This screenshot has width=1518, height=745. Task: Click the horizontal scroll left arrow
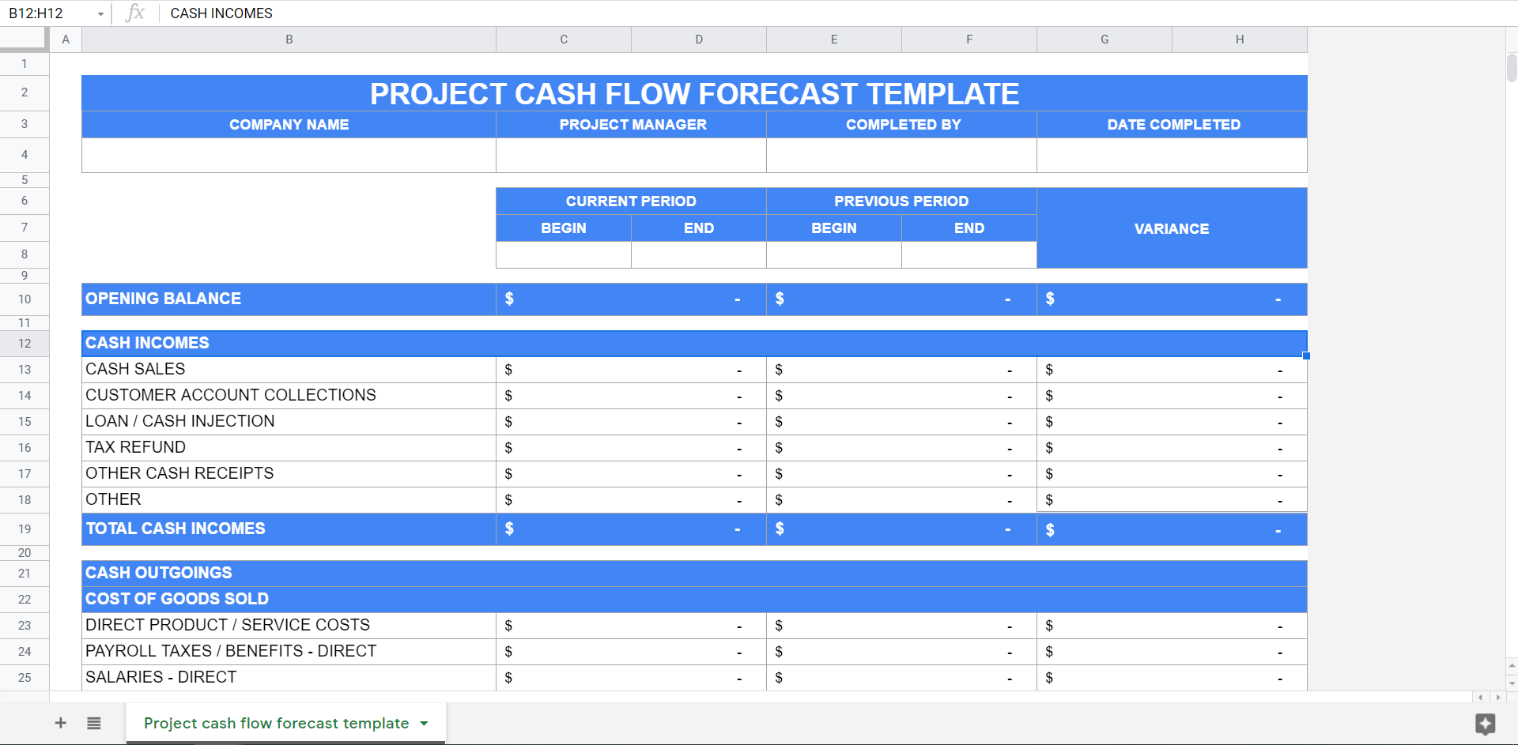1481,697
